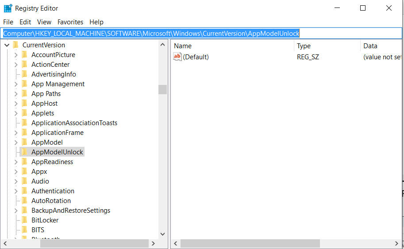Image resolution: width=404 pixels, height=249 pixels.
Task: Expand the AccountPicture key
Action: (16, 55)
